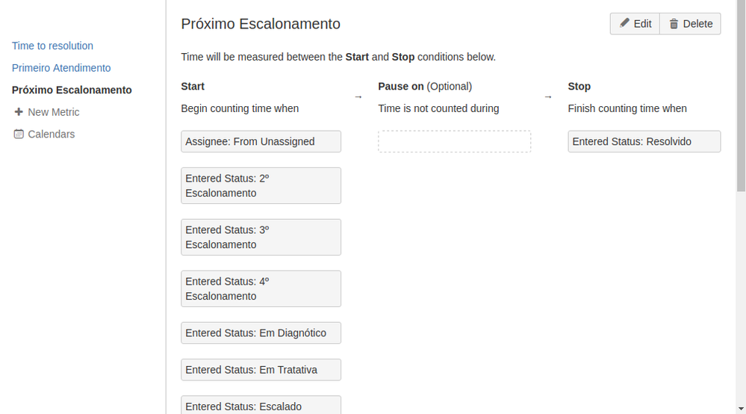The image size is (746, 414).
Task: Click the Edit button
Action: click(x=635, y=24)
